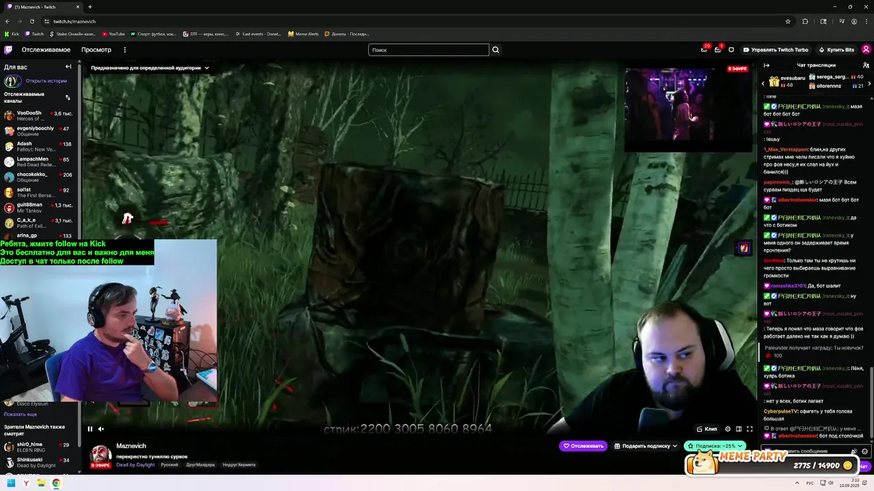Open a new browser tab
The height and width of the screenshot is (491, 874).
click(89, 7)
